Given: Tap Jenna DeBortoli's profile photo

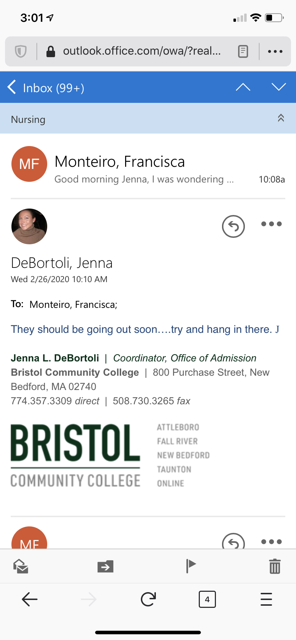Looking at the screenshot, I should coord(29,226).
